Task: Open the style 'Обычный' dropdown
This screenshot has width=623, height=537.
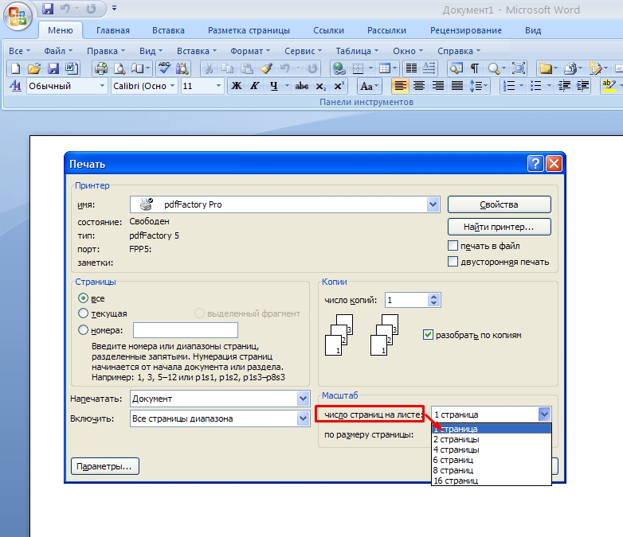Action: coord(102,86)
